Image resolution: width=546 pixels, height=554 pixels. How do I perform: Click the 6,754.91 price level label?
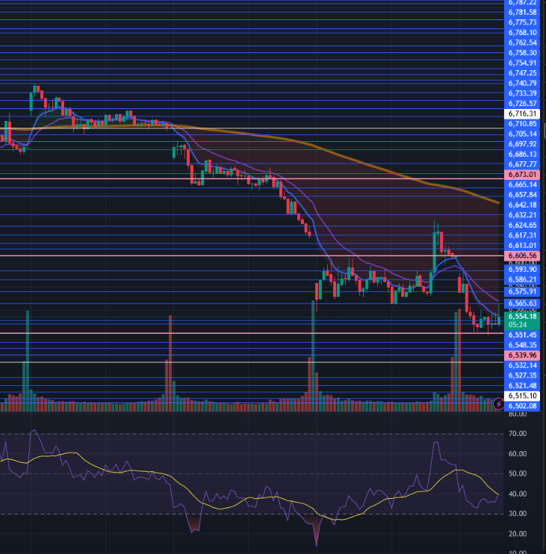tap(522, 63)
